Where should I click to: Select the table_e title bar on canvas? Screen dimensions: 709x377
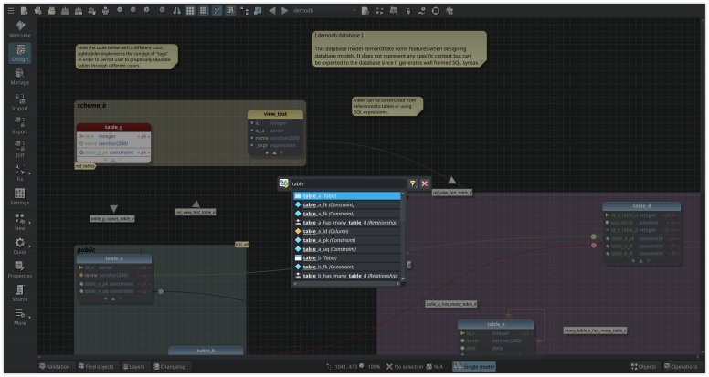coord(495,324)
